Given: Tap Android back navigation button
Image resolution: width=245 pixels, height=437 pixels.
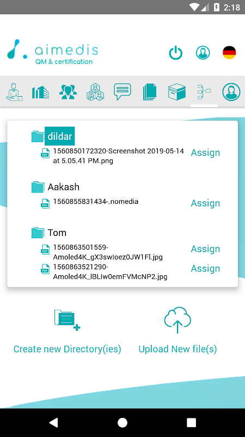Looking at the screenshot, I should coord(53,422).
